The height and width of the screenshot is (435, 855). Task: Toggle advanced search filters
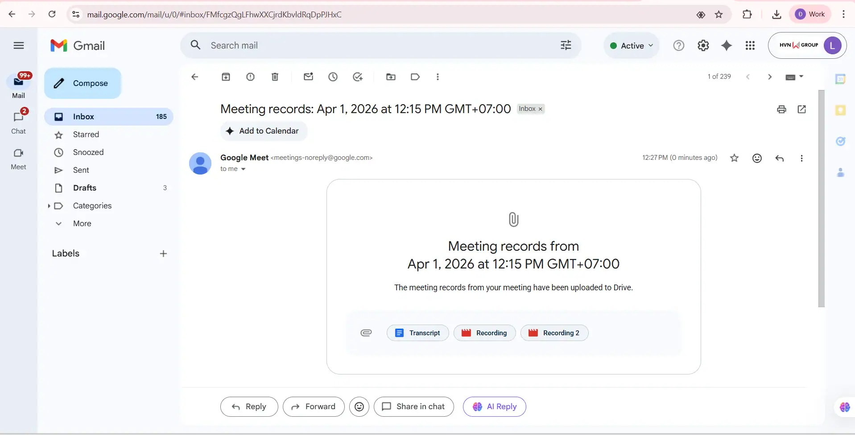click(565, 45)
